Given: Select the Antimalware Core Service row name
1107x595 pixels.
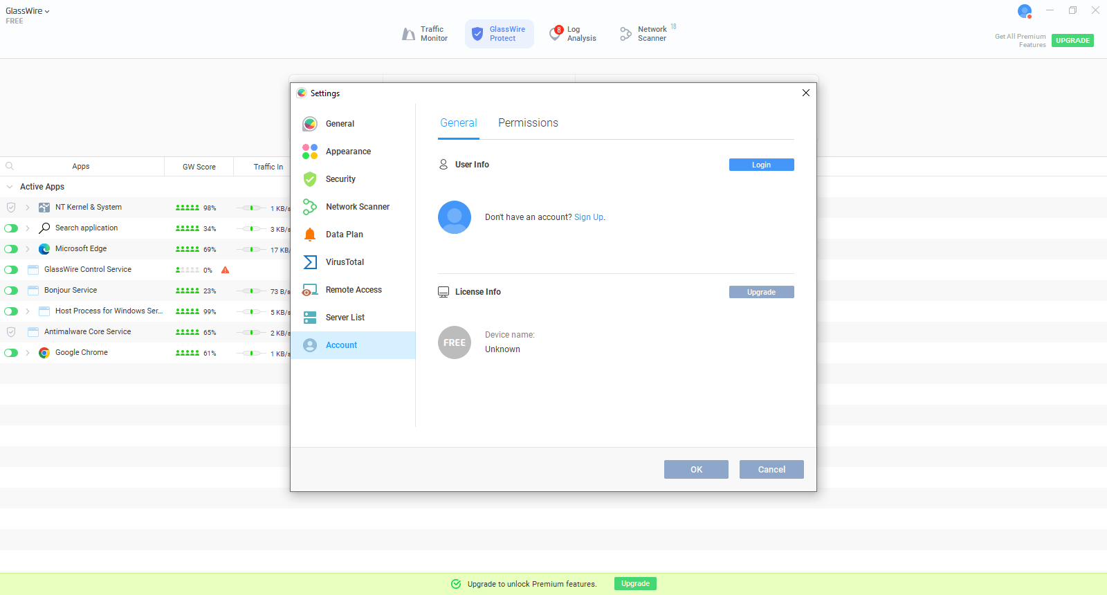Looking at the screenshot, I should pyautogui.click(x=88, y=332).
